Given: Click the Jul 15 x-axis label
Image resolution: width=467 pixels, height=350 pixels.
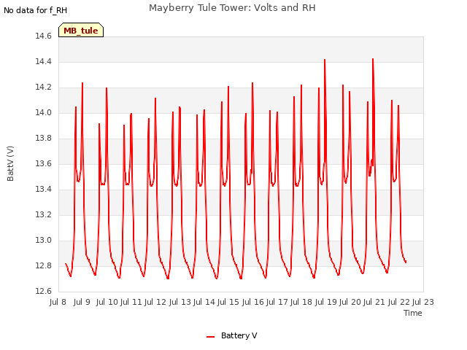Looking at the screenshot, I should (x=228, y=302).
